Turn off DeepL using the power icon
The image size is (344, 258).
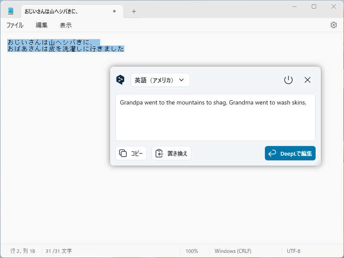click(x=289, y=80)
